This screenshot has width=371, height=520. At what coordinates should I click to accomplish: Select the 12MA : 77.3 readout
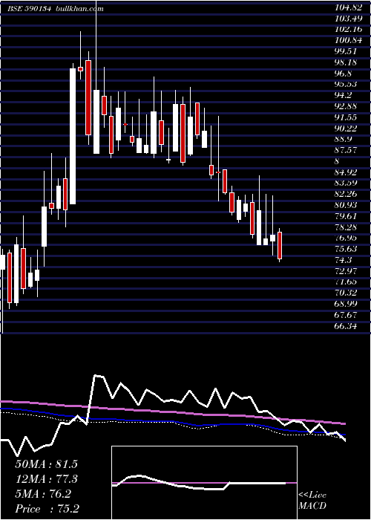pyautogui.click(x=46, y=479)
